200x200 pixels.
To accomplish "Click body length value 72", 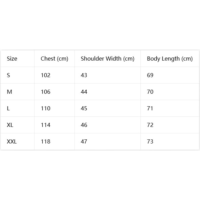I will pyautogui.click(x=150, y=125).
